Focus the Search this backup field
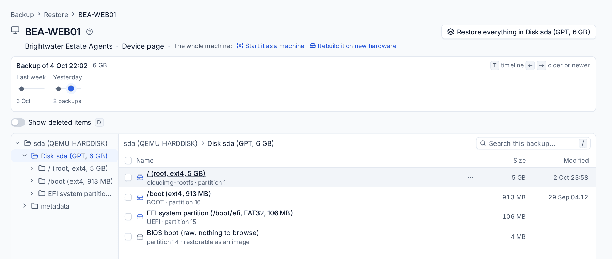 (533, 143)
